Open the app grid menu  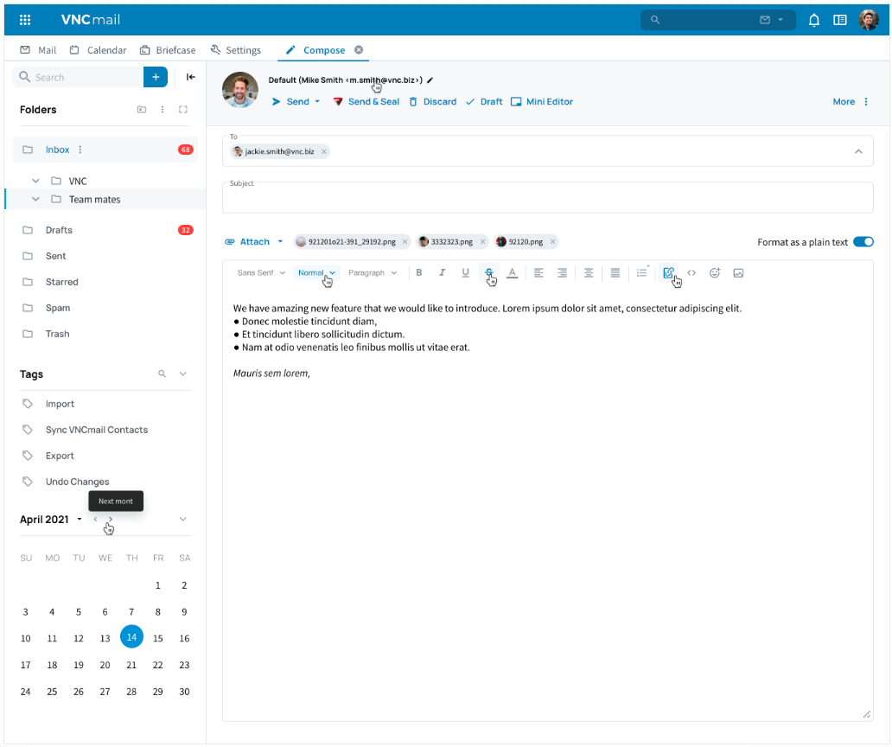[25, 20]
